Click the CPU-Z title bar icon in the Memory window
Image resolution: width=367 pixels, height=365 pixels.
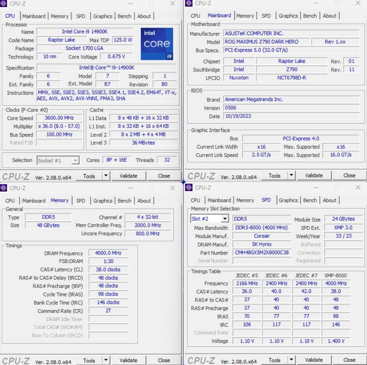click(4, 188)
